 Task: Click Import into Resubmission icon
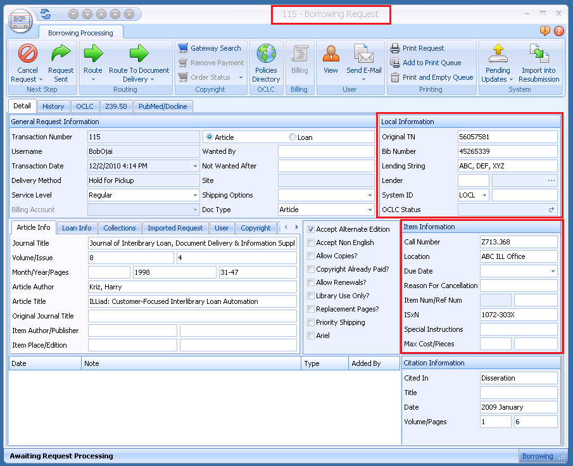point(538,54)
